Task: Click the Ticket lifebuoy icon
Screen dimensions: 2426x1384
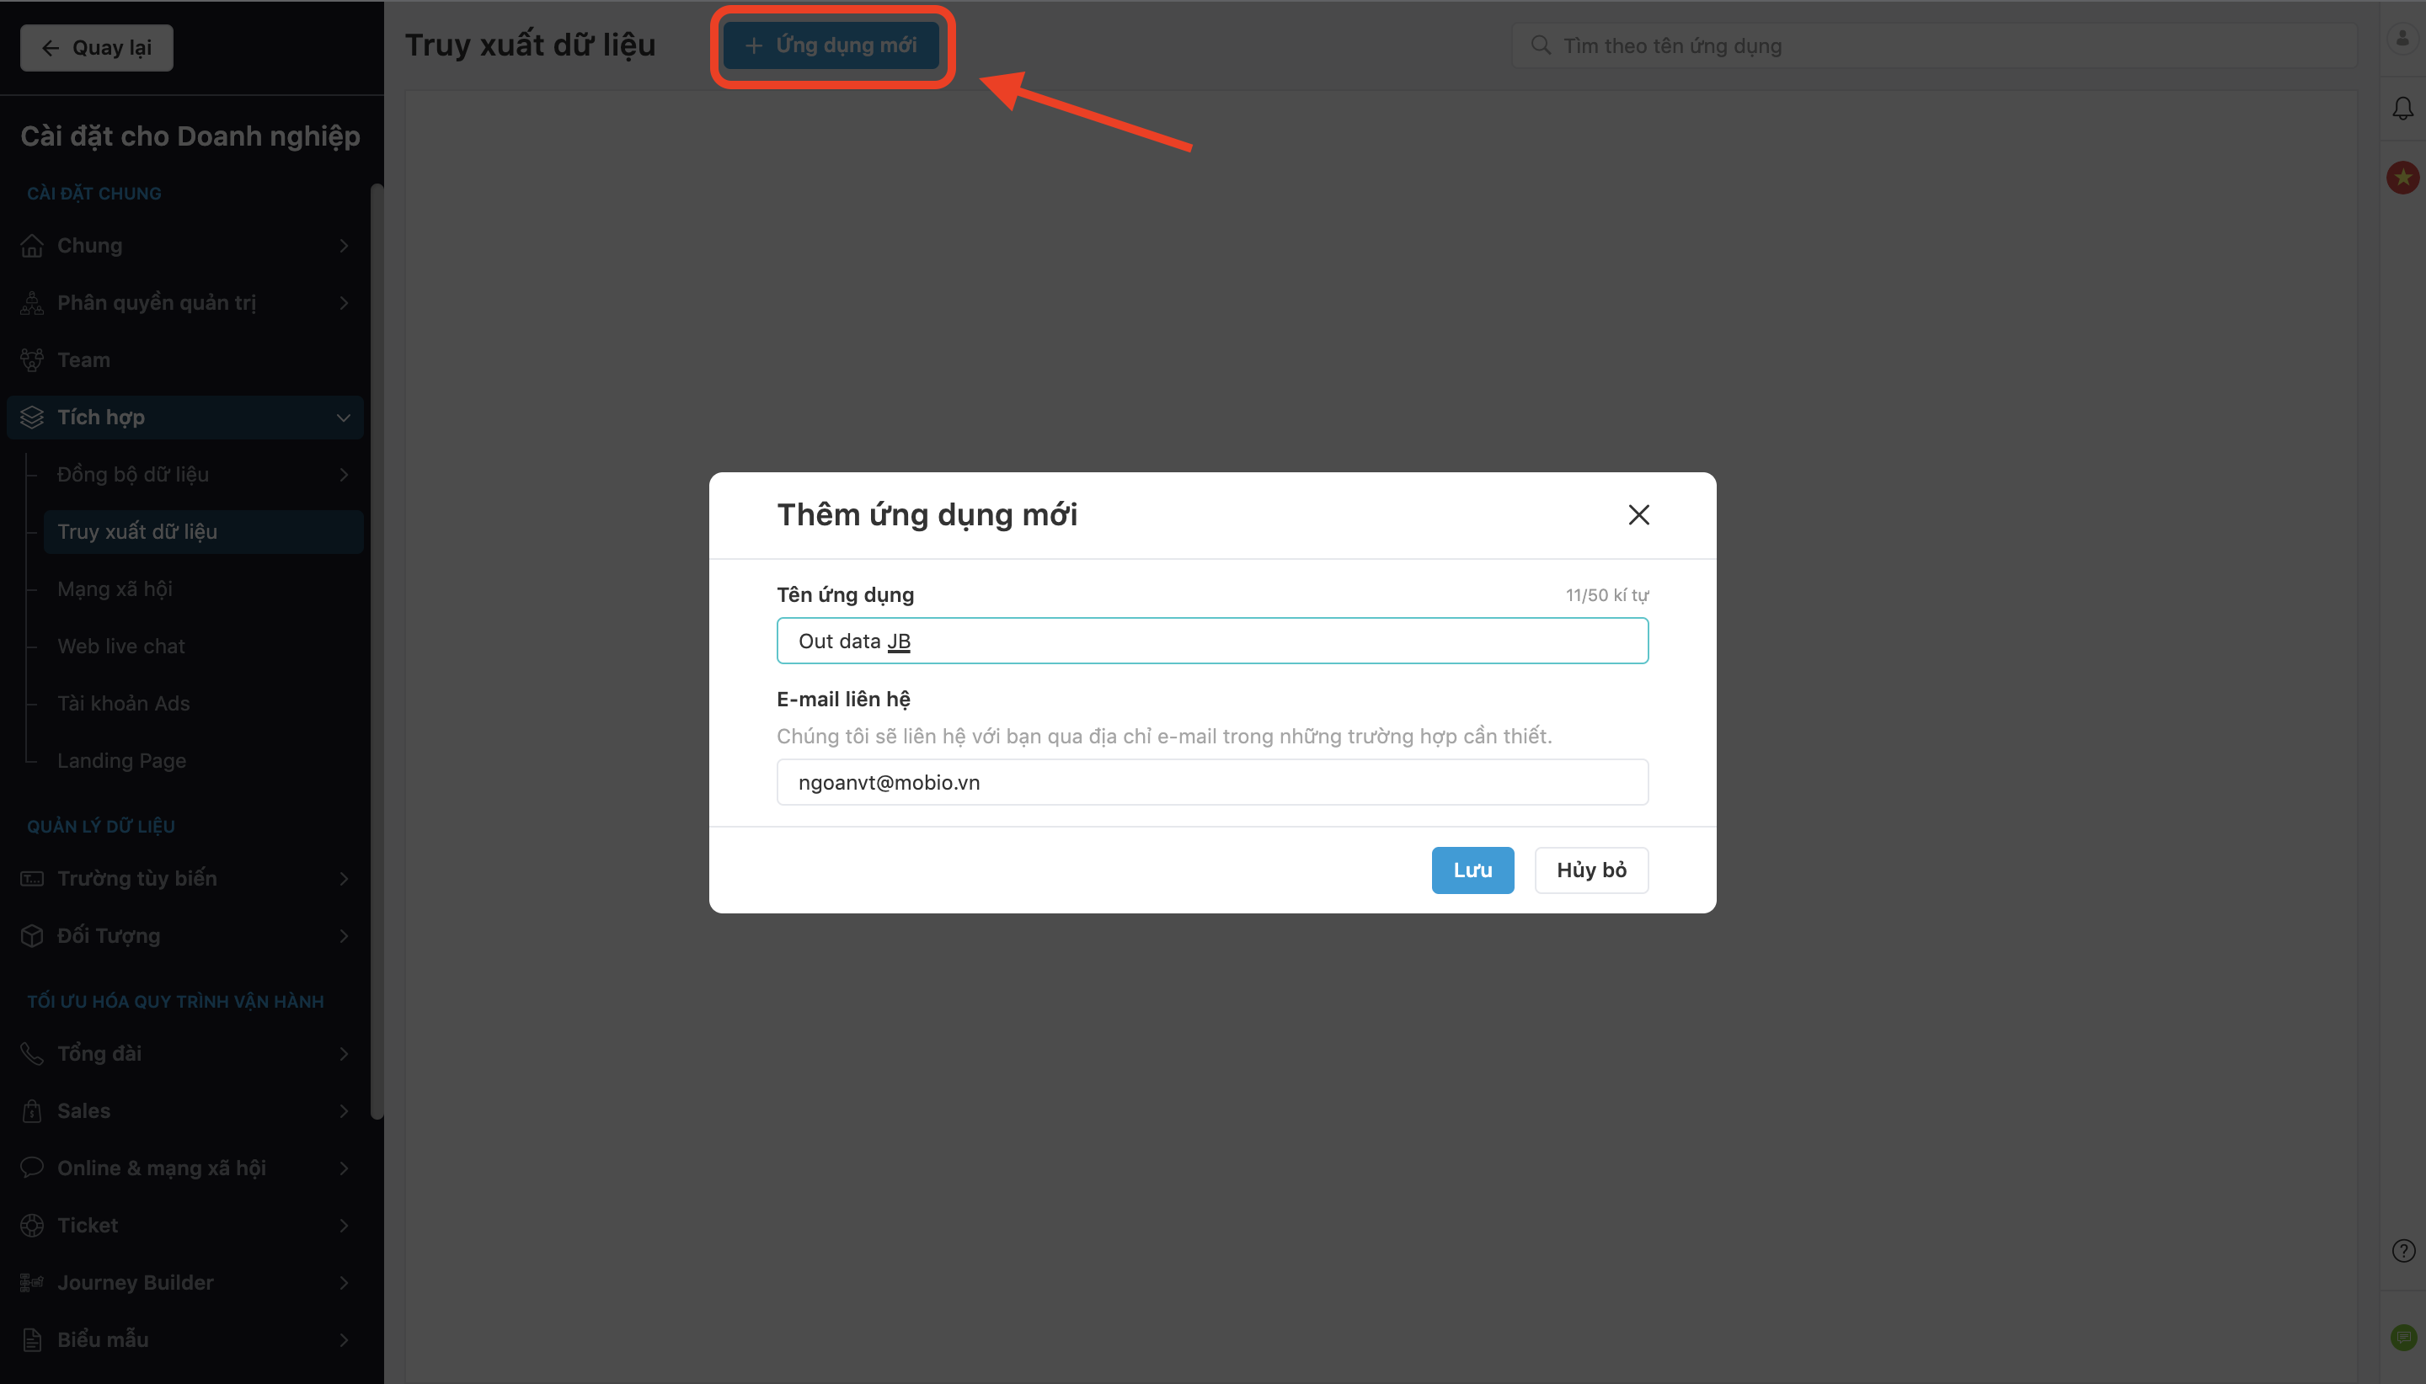Action: [32, 1225]
